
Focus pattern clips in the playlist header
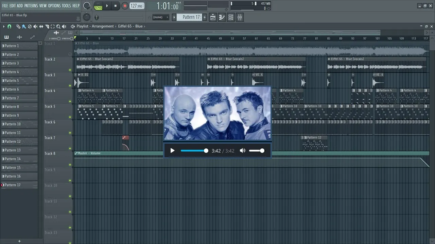tap(70, 33)
